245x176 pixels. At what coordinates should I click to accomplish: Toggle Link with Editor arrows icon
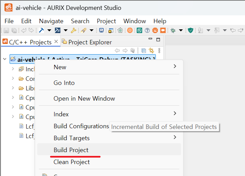click(151, 50)
